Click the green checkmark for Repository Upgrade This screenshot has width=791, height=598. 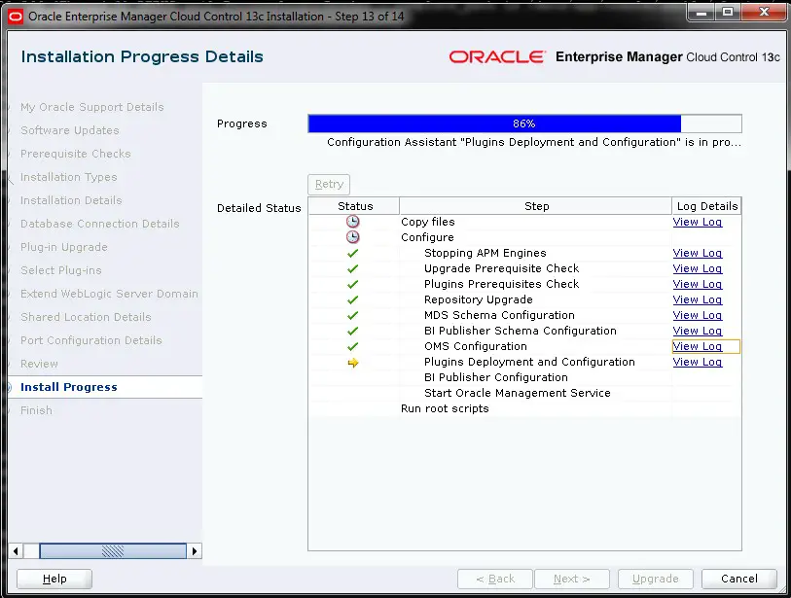[x=352, y=300]
